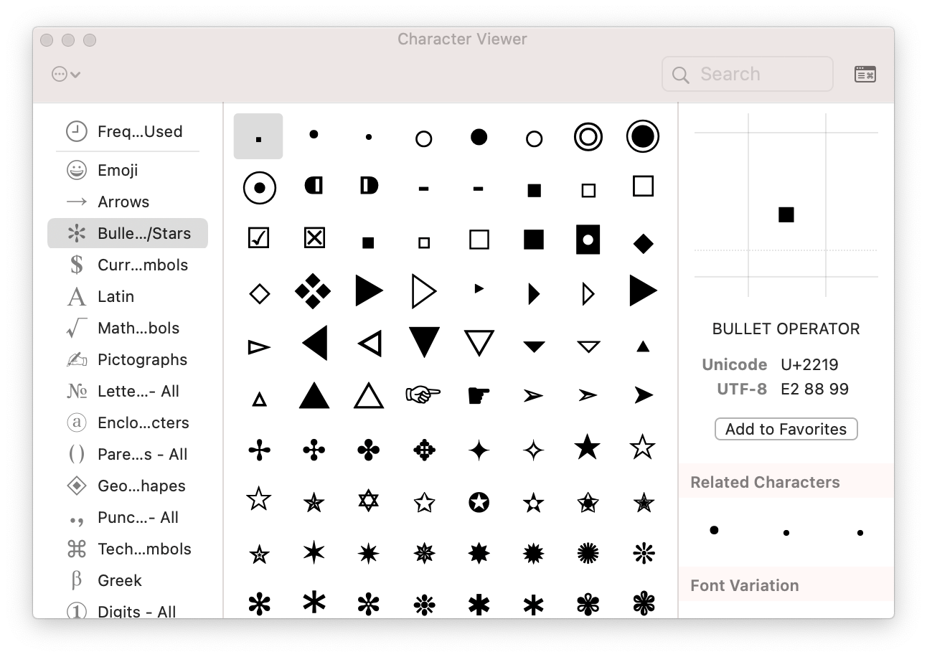Open the Emoji category
Image resolution: width=927 pixels, height=657 pixels.
118,170
